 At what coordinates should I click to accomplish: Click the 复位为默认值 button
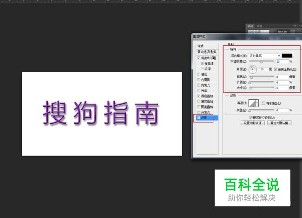click(279, 123)
